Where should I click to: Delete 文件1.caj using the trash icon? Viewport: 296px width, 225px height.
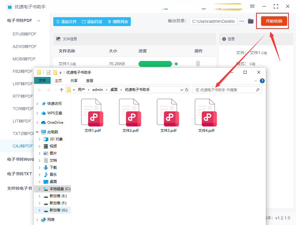tap(198, 64)
